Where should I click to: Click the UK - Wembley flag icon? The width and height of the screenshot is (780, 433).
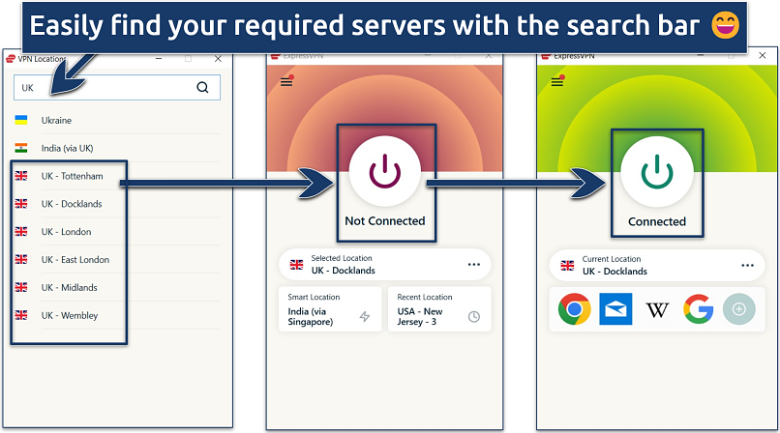21,314
